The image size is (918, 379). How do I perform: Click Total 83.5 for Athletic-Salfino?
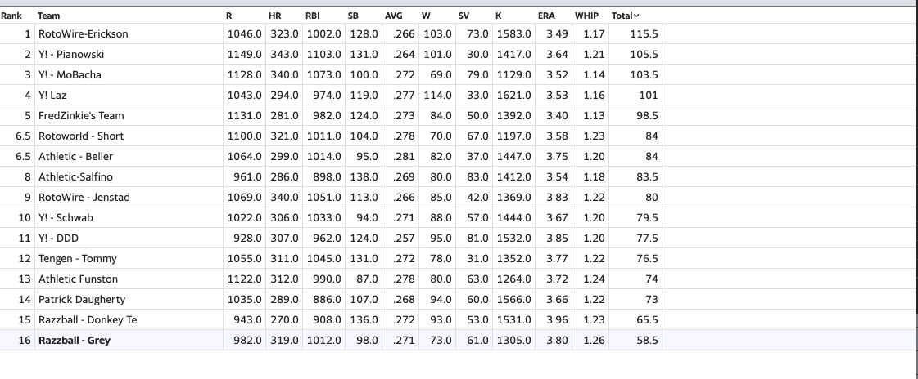(647, 177)
